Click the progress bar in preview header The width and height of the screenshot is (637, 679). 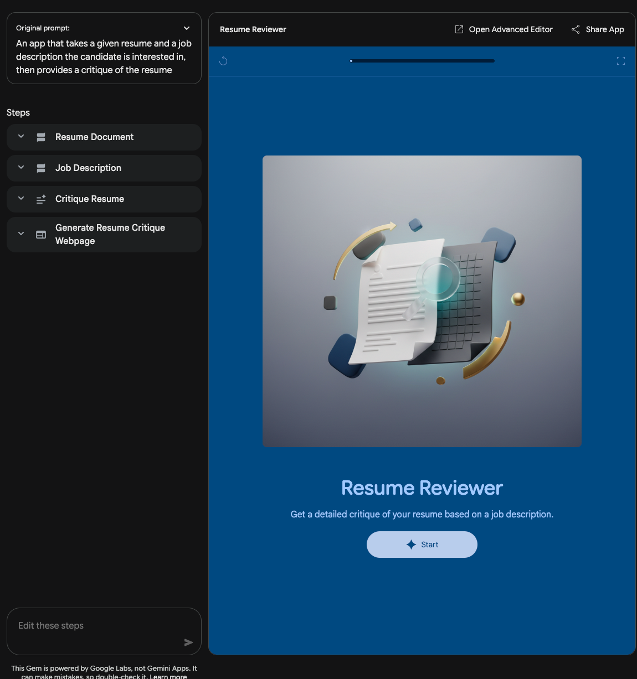[x=422, y=61]
